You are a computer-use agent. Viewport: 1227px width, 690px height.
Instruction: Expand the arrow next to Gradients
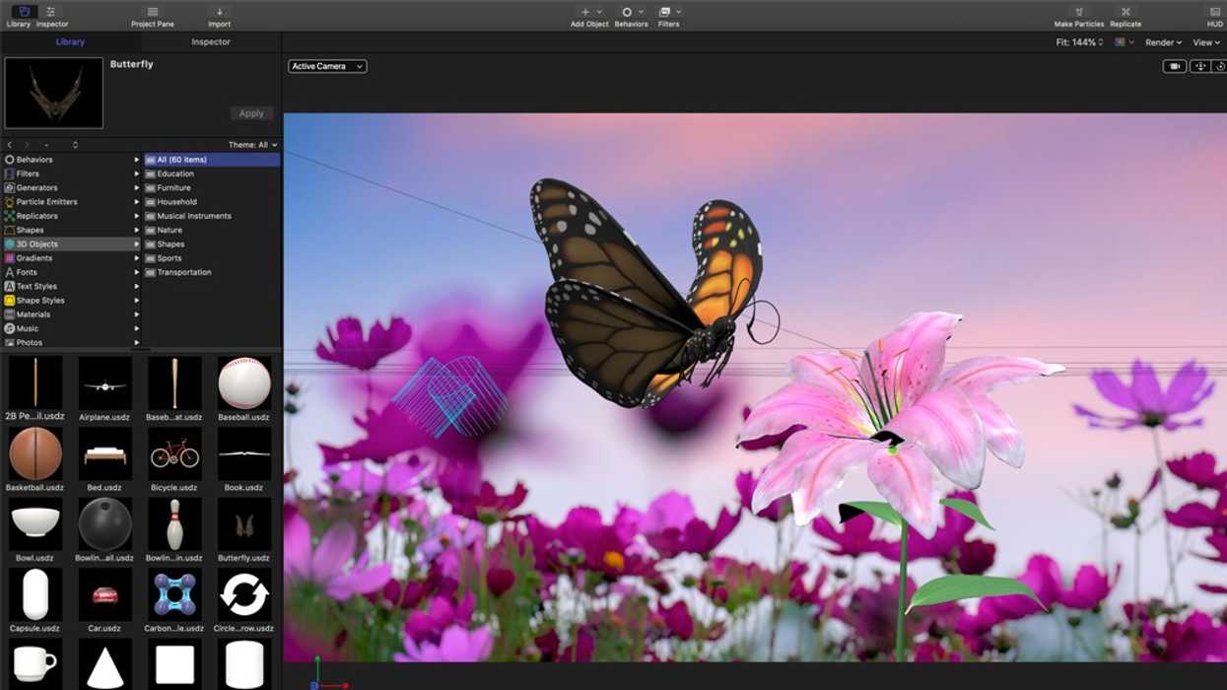[137, 258]
